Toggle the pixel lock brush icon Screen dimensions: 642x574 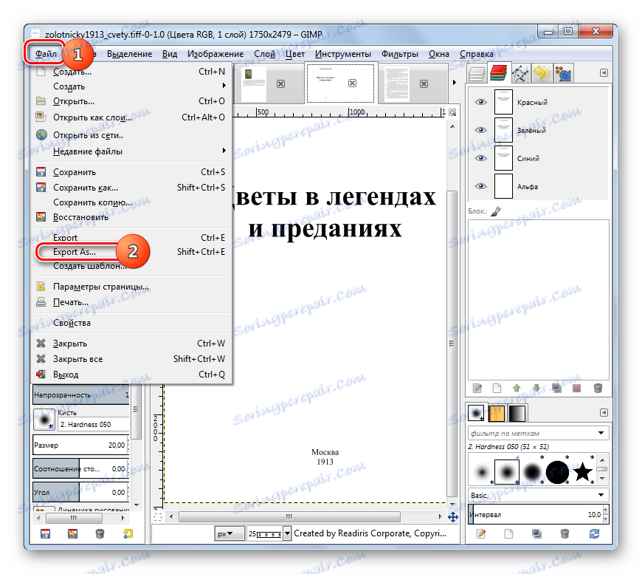[x=495, y=211]
